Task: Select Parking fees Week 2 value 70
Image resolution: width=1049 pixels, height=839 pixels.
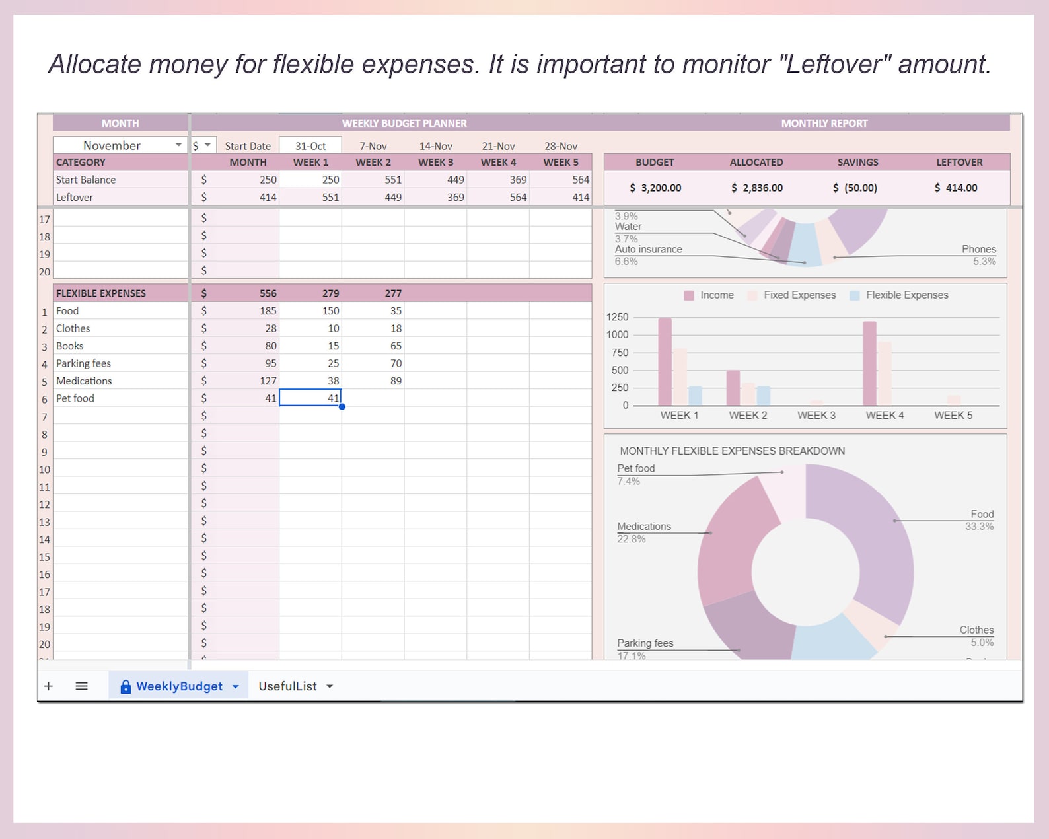Action: (373, 363)
